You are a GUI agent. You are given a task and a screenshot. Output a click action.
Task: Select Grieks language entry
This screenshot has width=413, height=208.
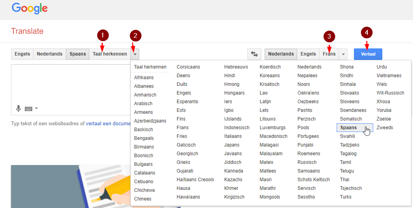point(183,162)
